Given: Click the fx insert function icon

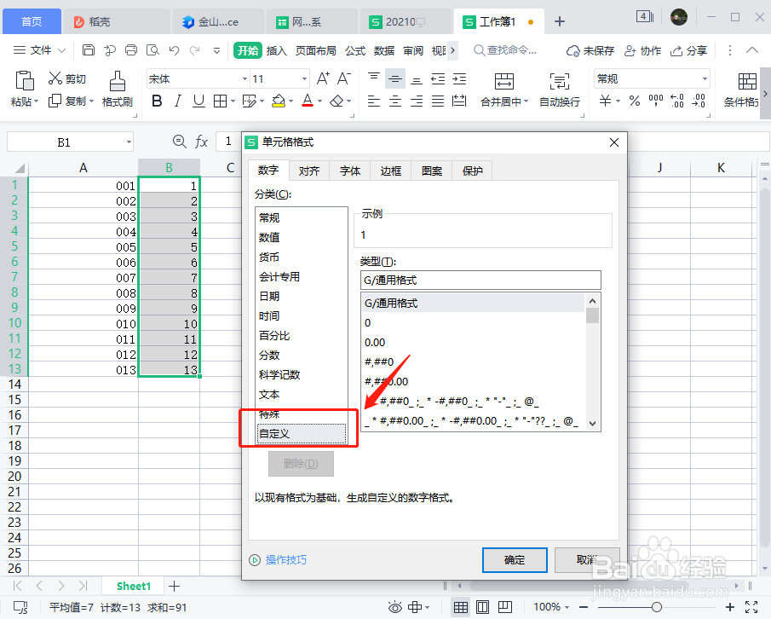Looking at the screenshot, I should 201,142.
